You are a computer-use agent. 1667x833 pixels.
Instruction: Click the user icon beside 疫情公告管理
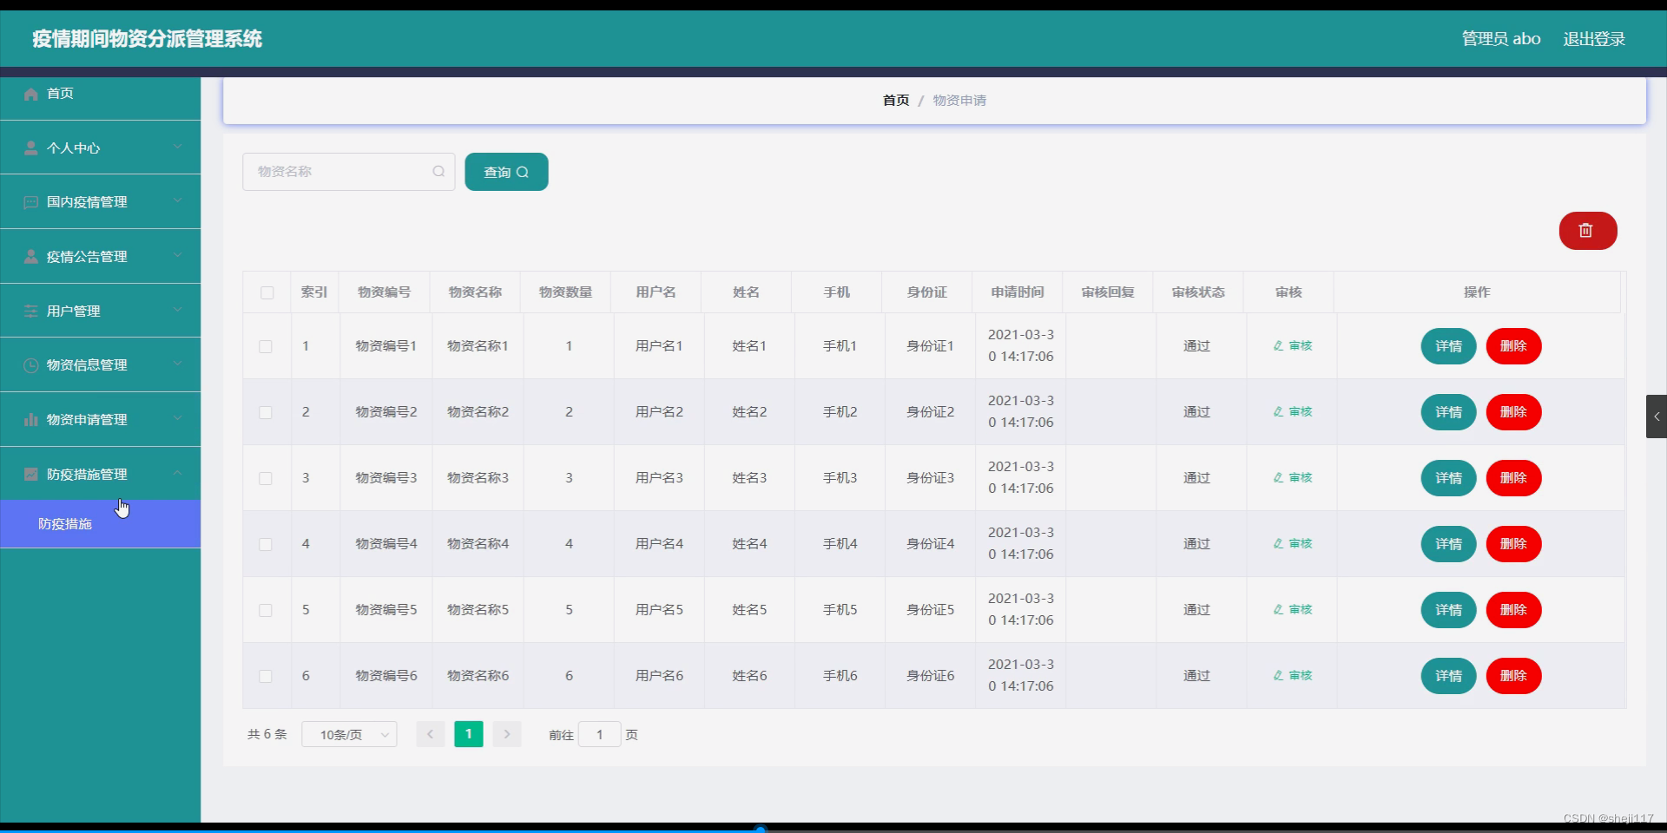[30, 257]
